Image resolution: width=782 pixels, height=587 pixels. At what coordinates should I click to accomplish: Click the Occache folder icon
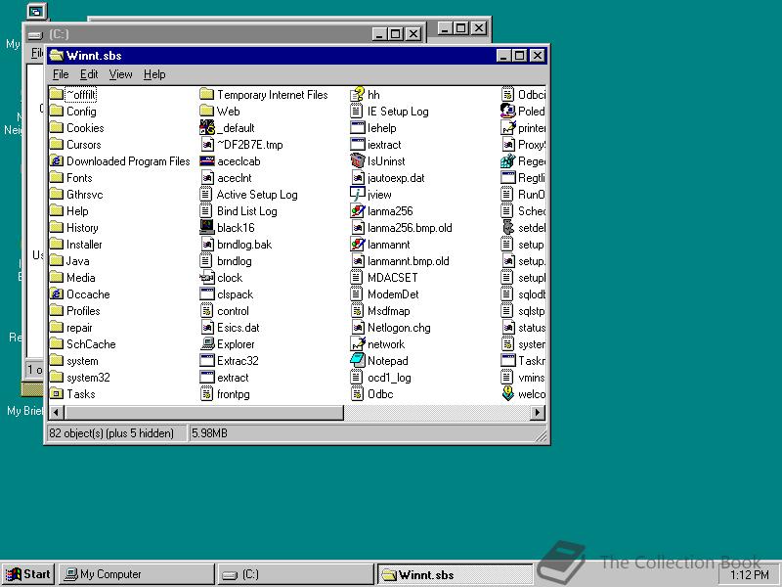coord(57,294)
